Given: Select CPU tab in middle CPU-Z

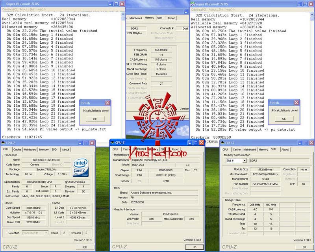Looking at the screenshot, I should (x=115, y=149).
